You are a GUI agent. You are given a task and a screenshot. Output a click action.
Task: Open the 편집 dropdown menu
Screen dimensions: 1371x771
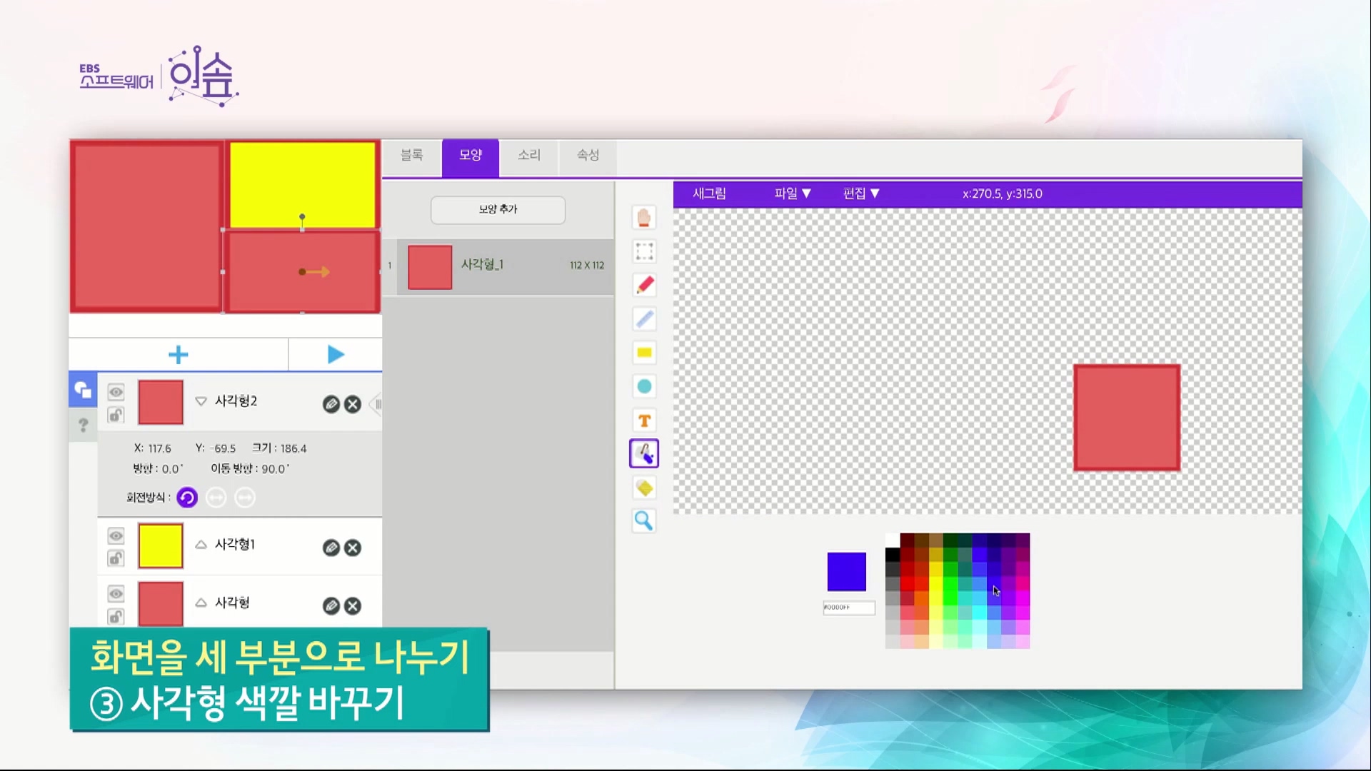click(861, 193)
